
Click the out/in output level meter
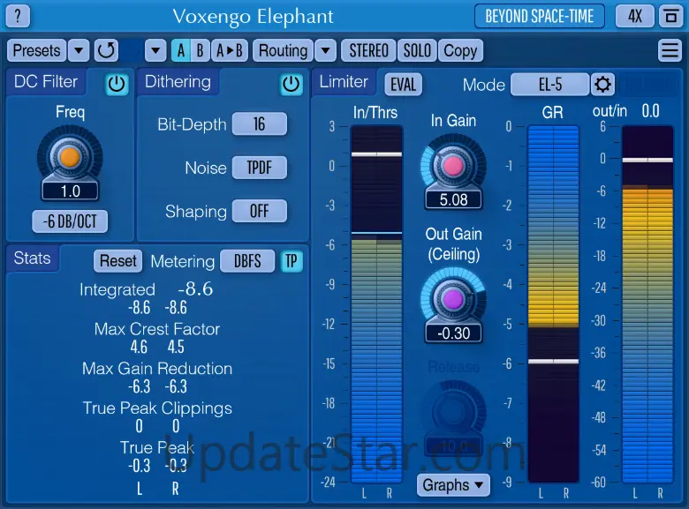point(647,304)
